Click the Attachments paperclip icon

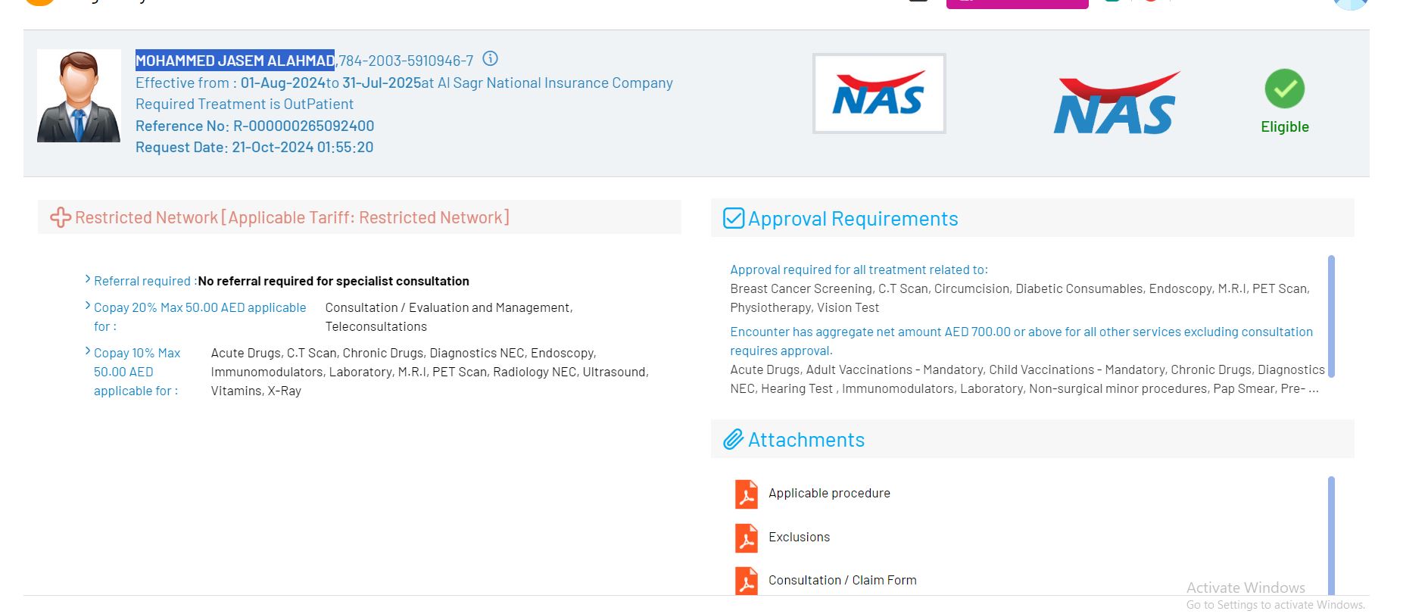(x=733, y=440)
